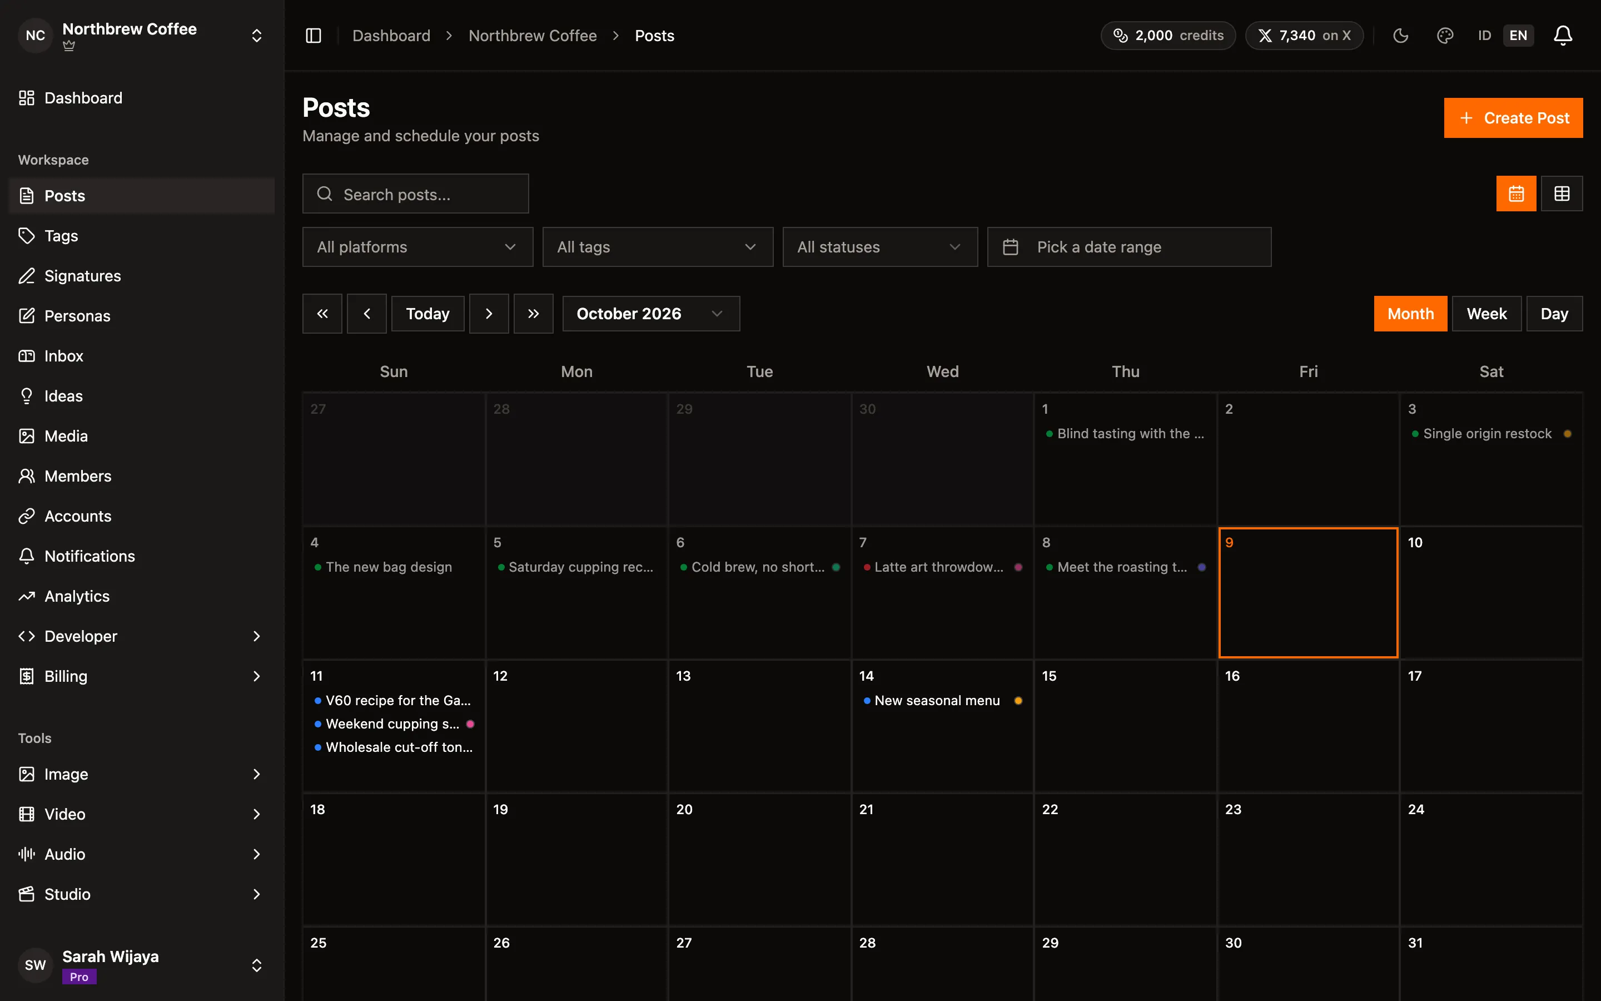Open Ideas page
The height and width of the screenshot is (1001, 1601).
point(142,396)
